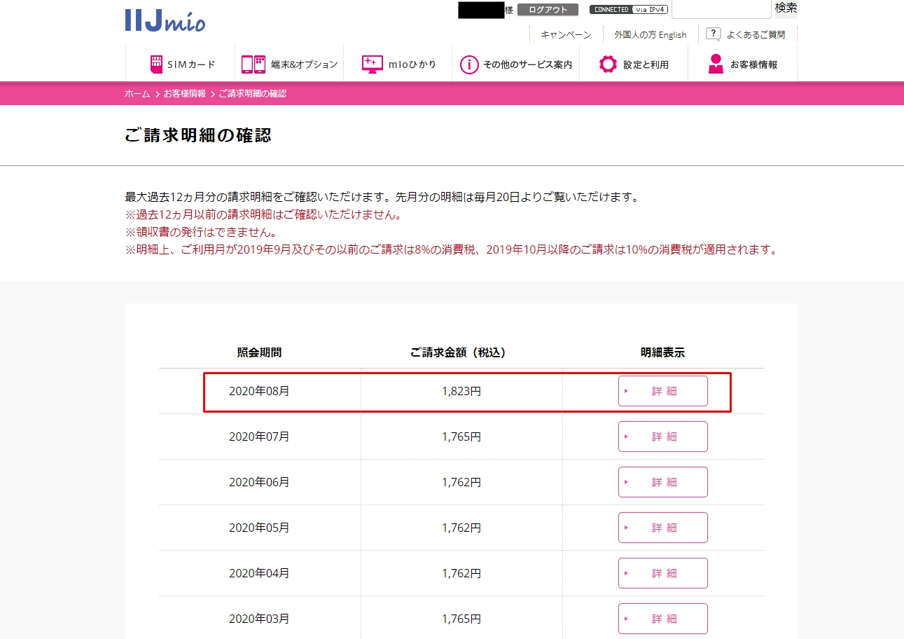Open the 設定と利用 menu
This screenshot has height=639, width=904.
point(634,64)
